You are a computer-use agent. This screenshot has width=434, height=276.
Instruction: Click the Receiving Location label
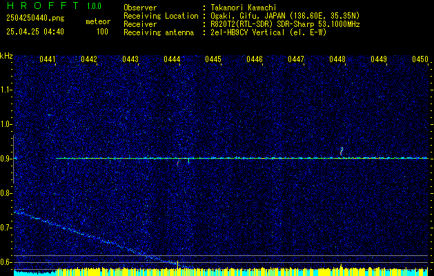(161, 16)
